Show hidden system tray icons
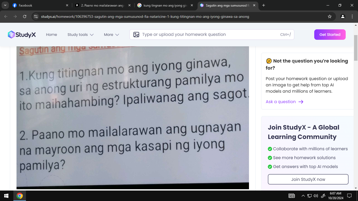Image resolution: width=358 pixels, height=201 pixels. 303,196
